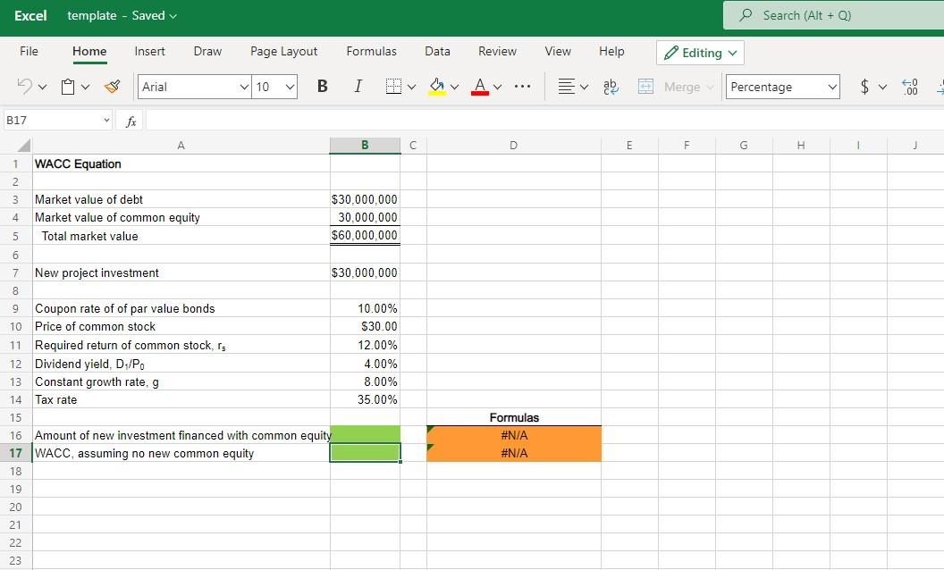
Task: Click the Insert Function fx icon
Action: pos(131,119)
